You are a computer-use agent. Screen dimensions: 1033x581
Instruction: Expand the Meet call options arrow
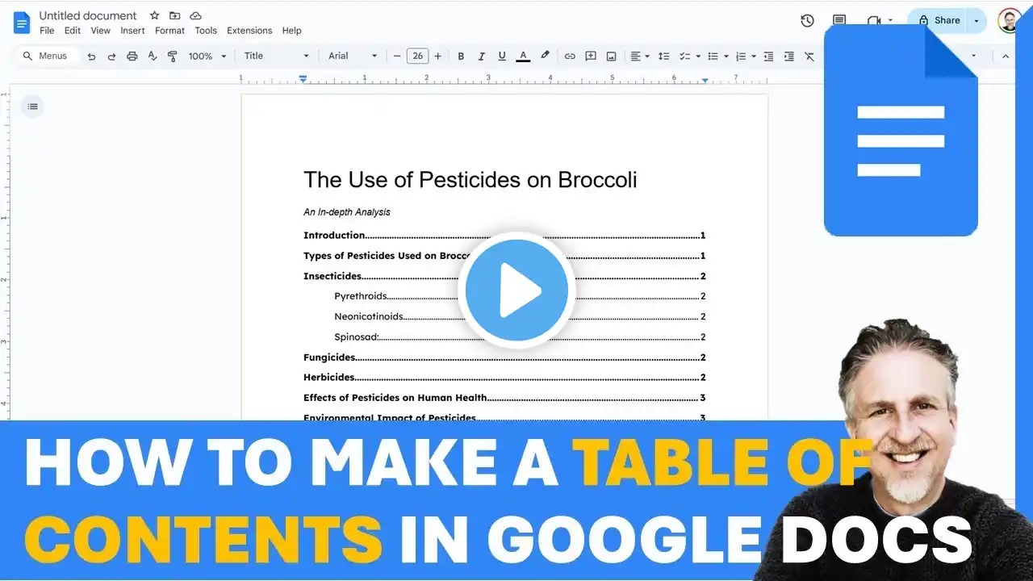click(x=890, y=21)
